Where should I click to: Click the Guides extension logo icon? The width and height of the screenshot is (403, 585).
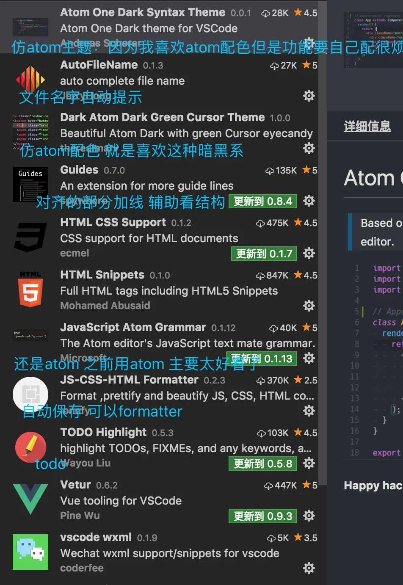pos(30,184)
